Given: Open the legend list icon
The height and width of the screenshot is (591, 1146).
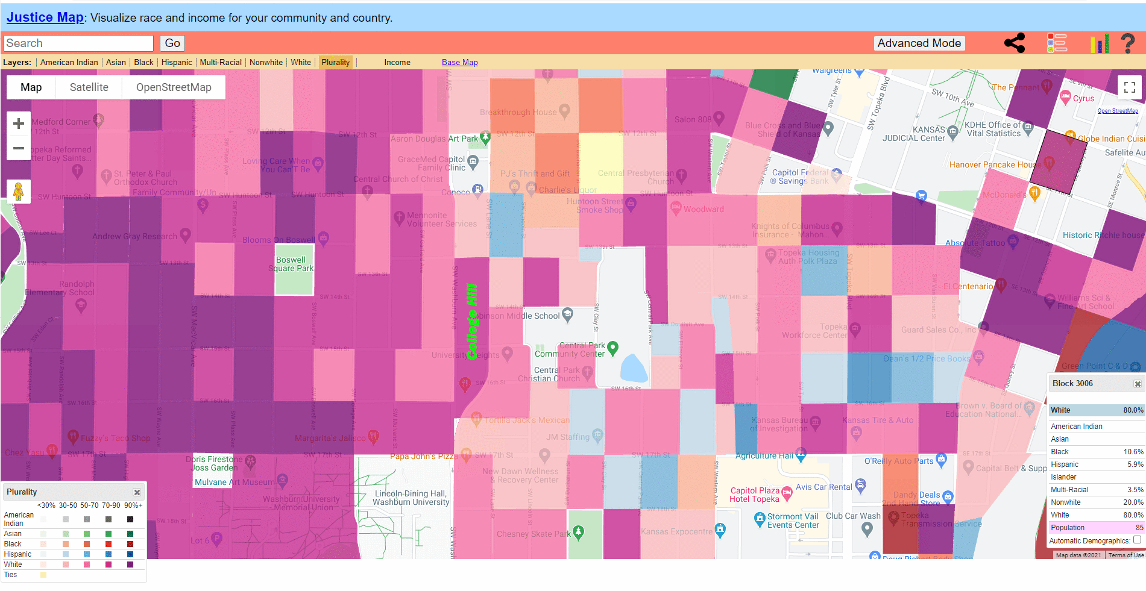Looking at the screenshot, I should click(1057, 43).
